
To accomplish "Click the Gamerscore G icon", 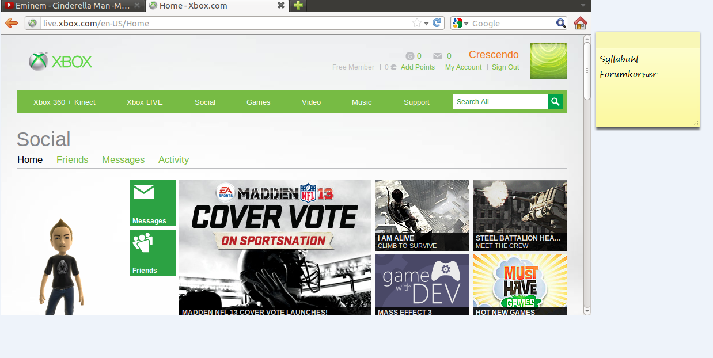I will 410,56.
